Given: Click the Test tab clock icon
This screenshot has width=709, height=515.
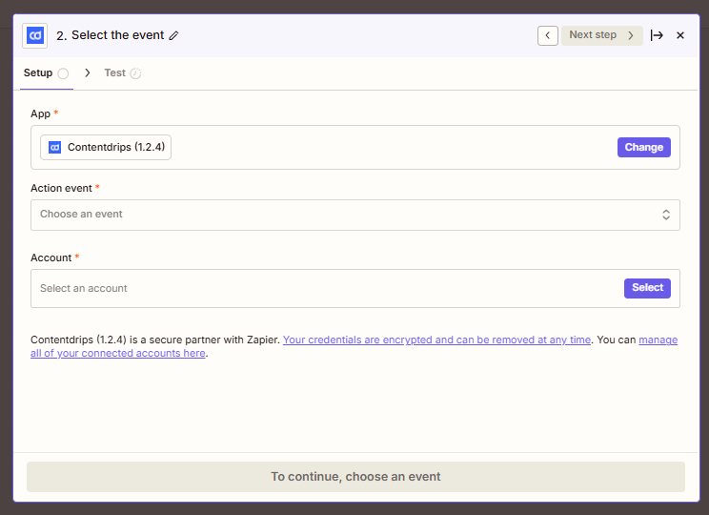Looking at the screenshot, I should pyautogui.click(x=135, y=73).
